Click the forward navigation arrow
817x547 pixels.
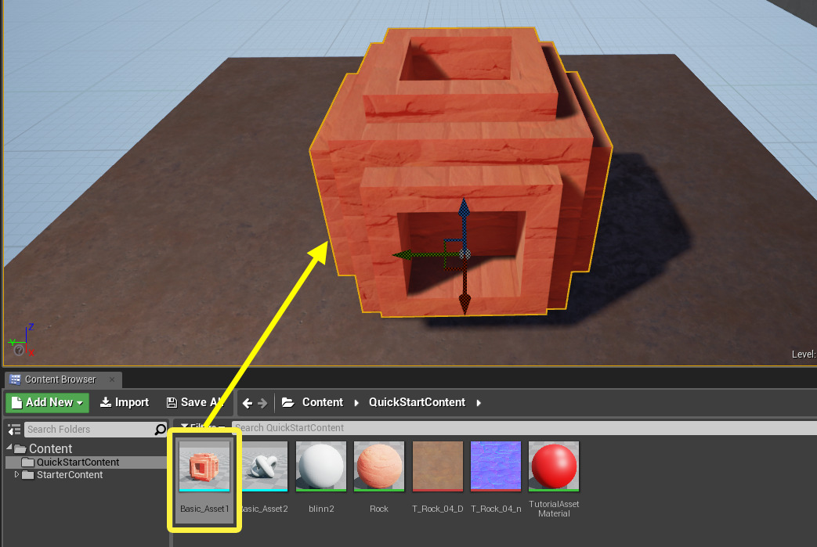coord(263,401)
